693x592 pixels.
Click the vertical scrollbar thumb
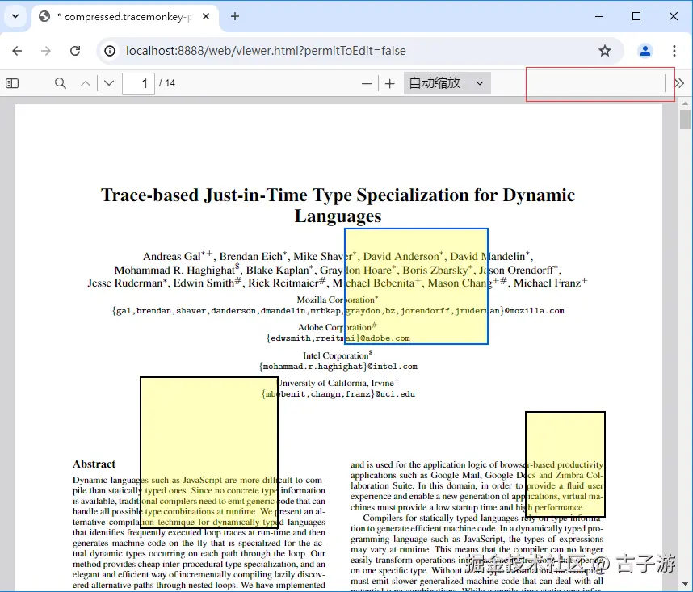coord(685,120)
